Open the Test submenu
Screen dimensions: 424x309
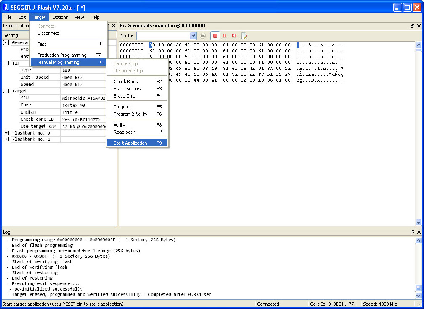[x=69, y=44]
